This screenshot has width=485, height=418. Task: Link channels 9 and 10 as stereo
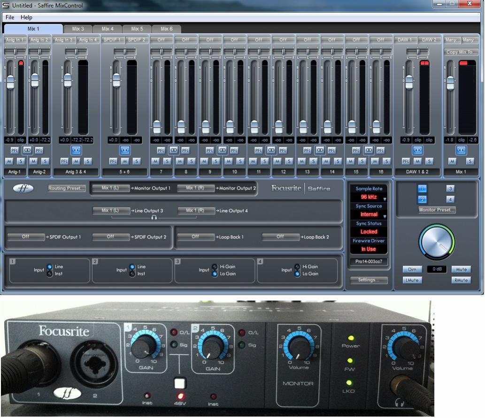pyautogui.click(x=223, y=150)
